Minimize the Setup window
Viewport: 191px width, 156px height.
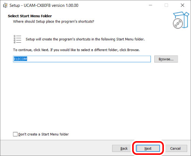[151, 5]
